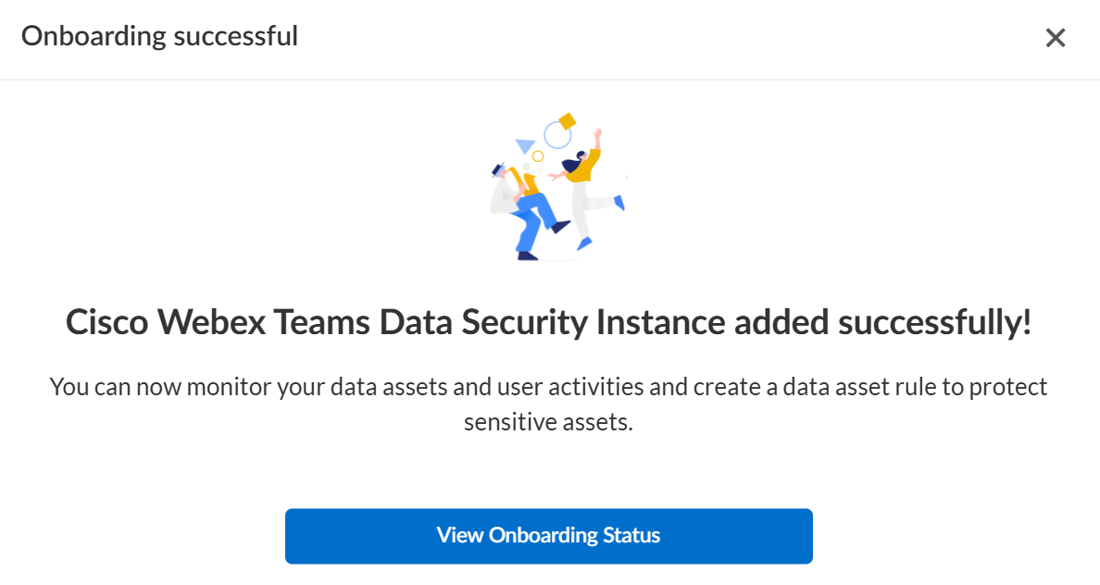Viewport: 1100px width, 585px height.
Task: Click the yellow square shape in illustration
Action: click(567, 120)
